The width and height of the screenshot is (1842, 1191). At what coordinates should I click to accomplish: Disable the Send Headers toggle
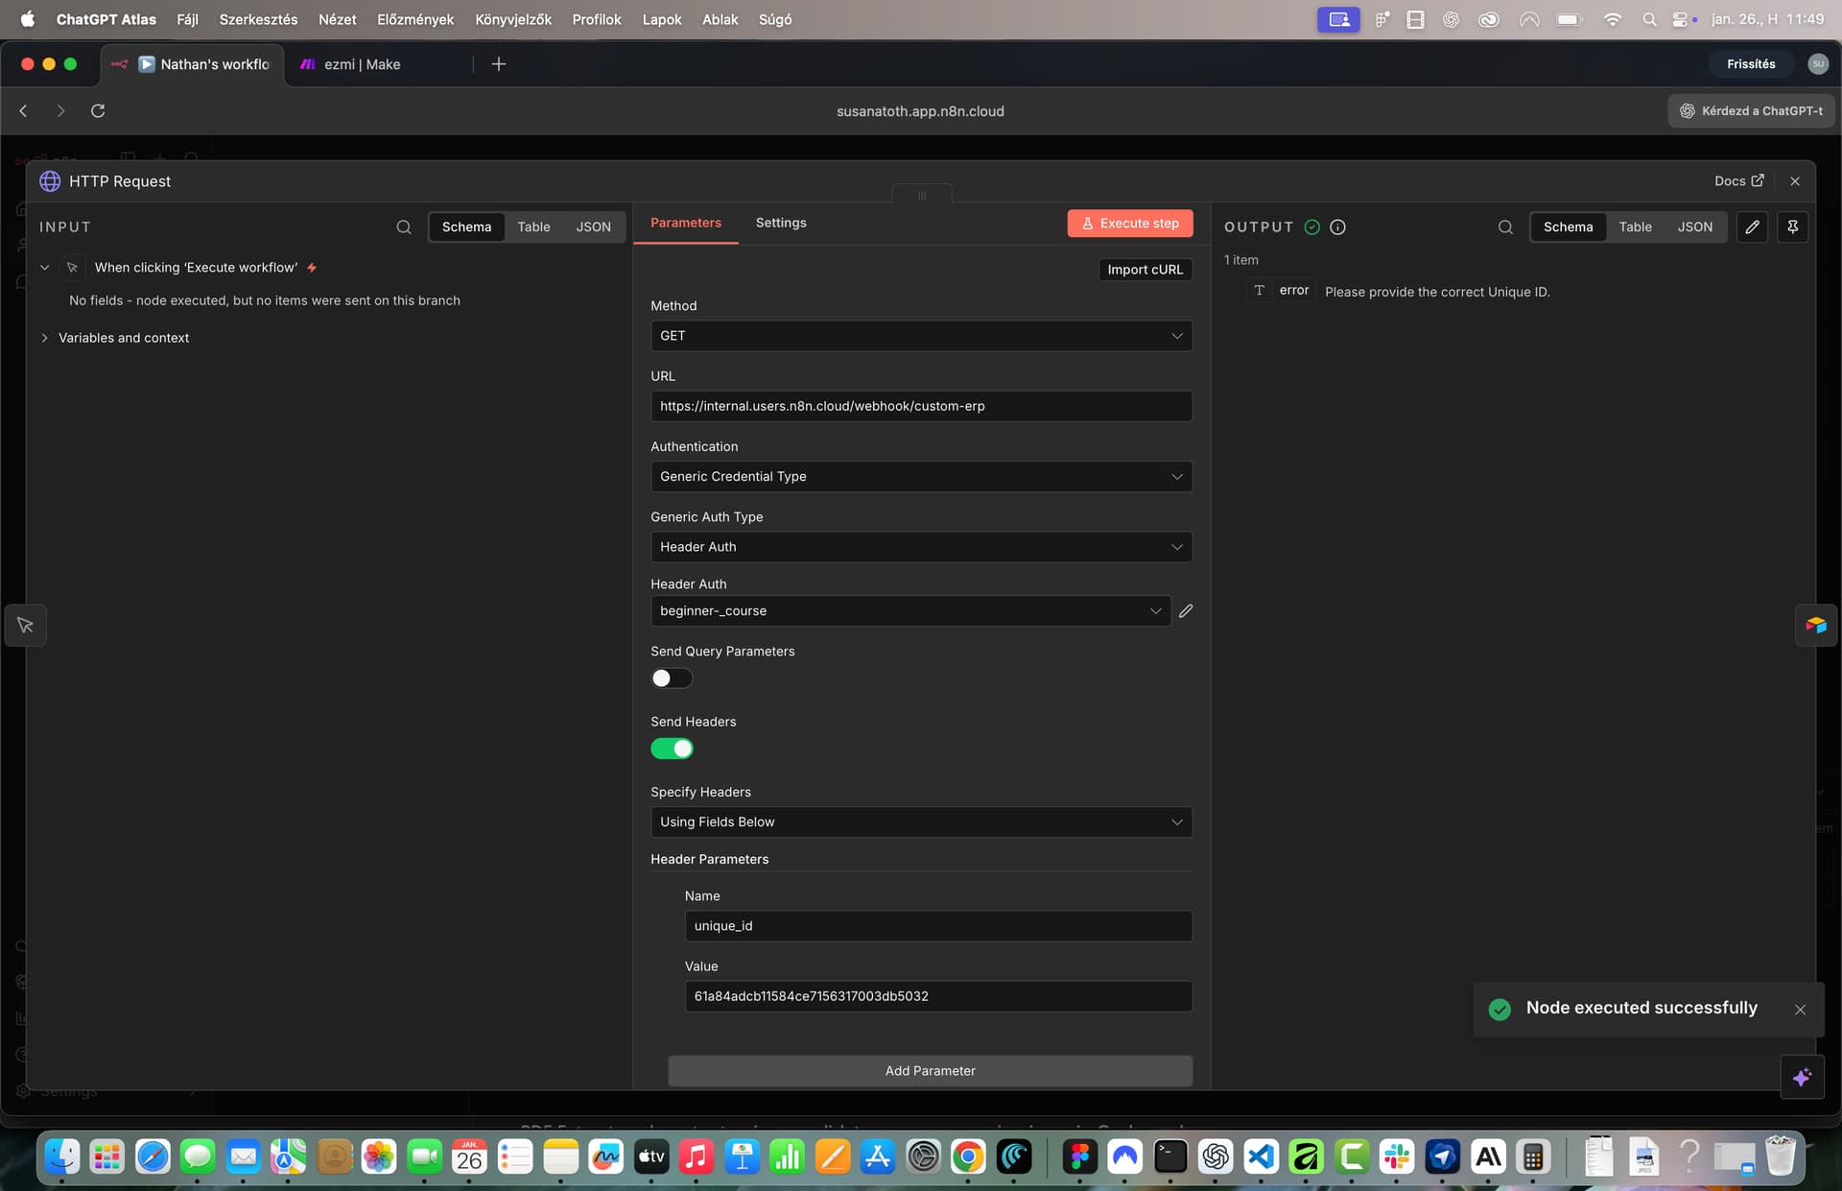click(672, 749)
